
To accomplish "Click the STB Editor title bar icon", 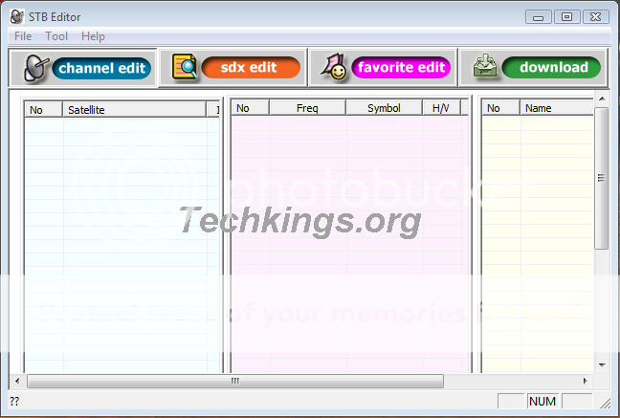I will point(17,16).
